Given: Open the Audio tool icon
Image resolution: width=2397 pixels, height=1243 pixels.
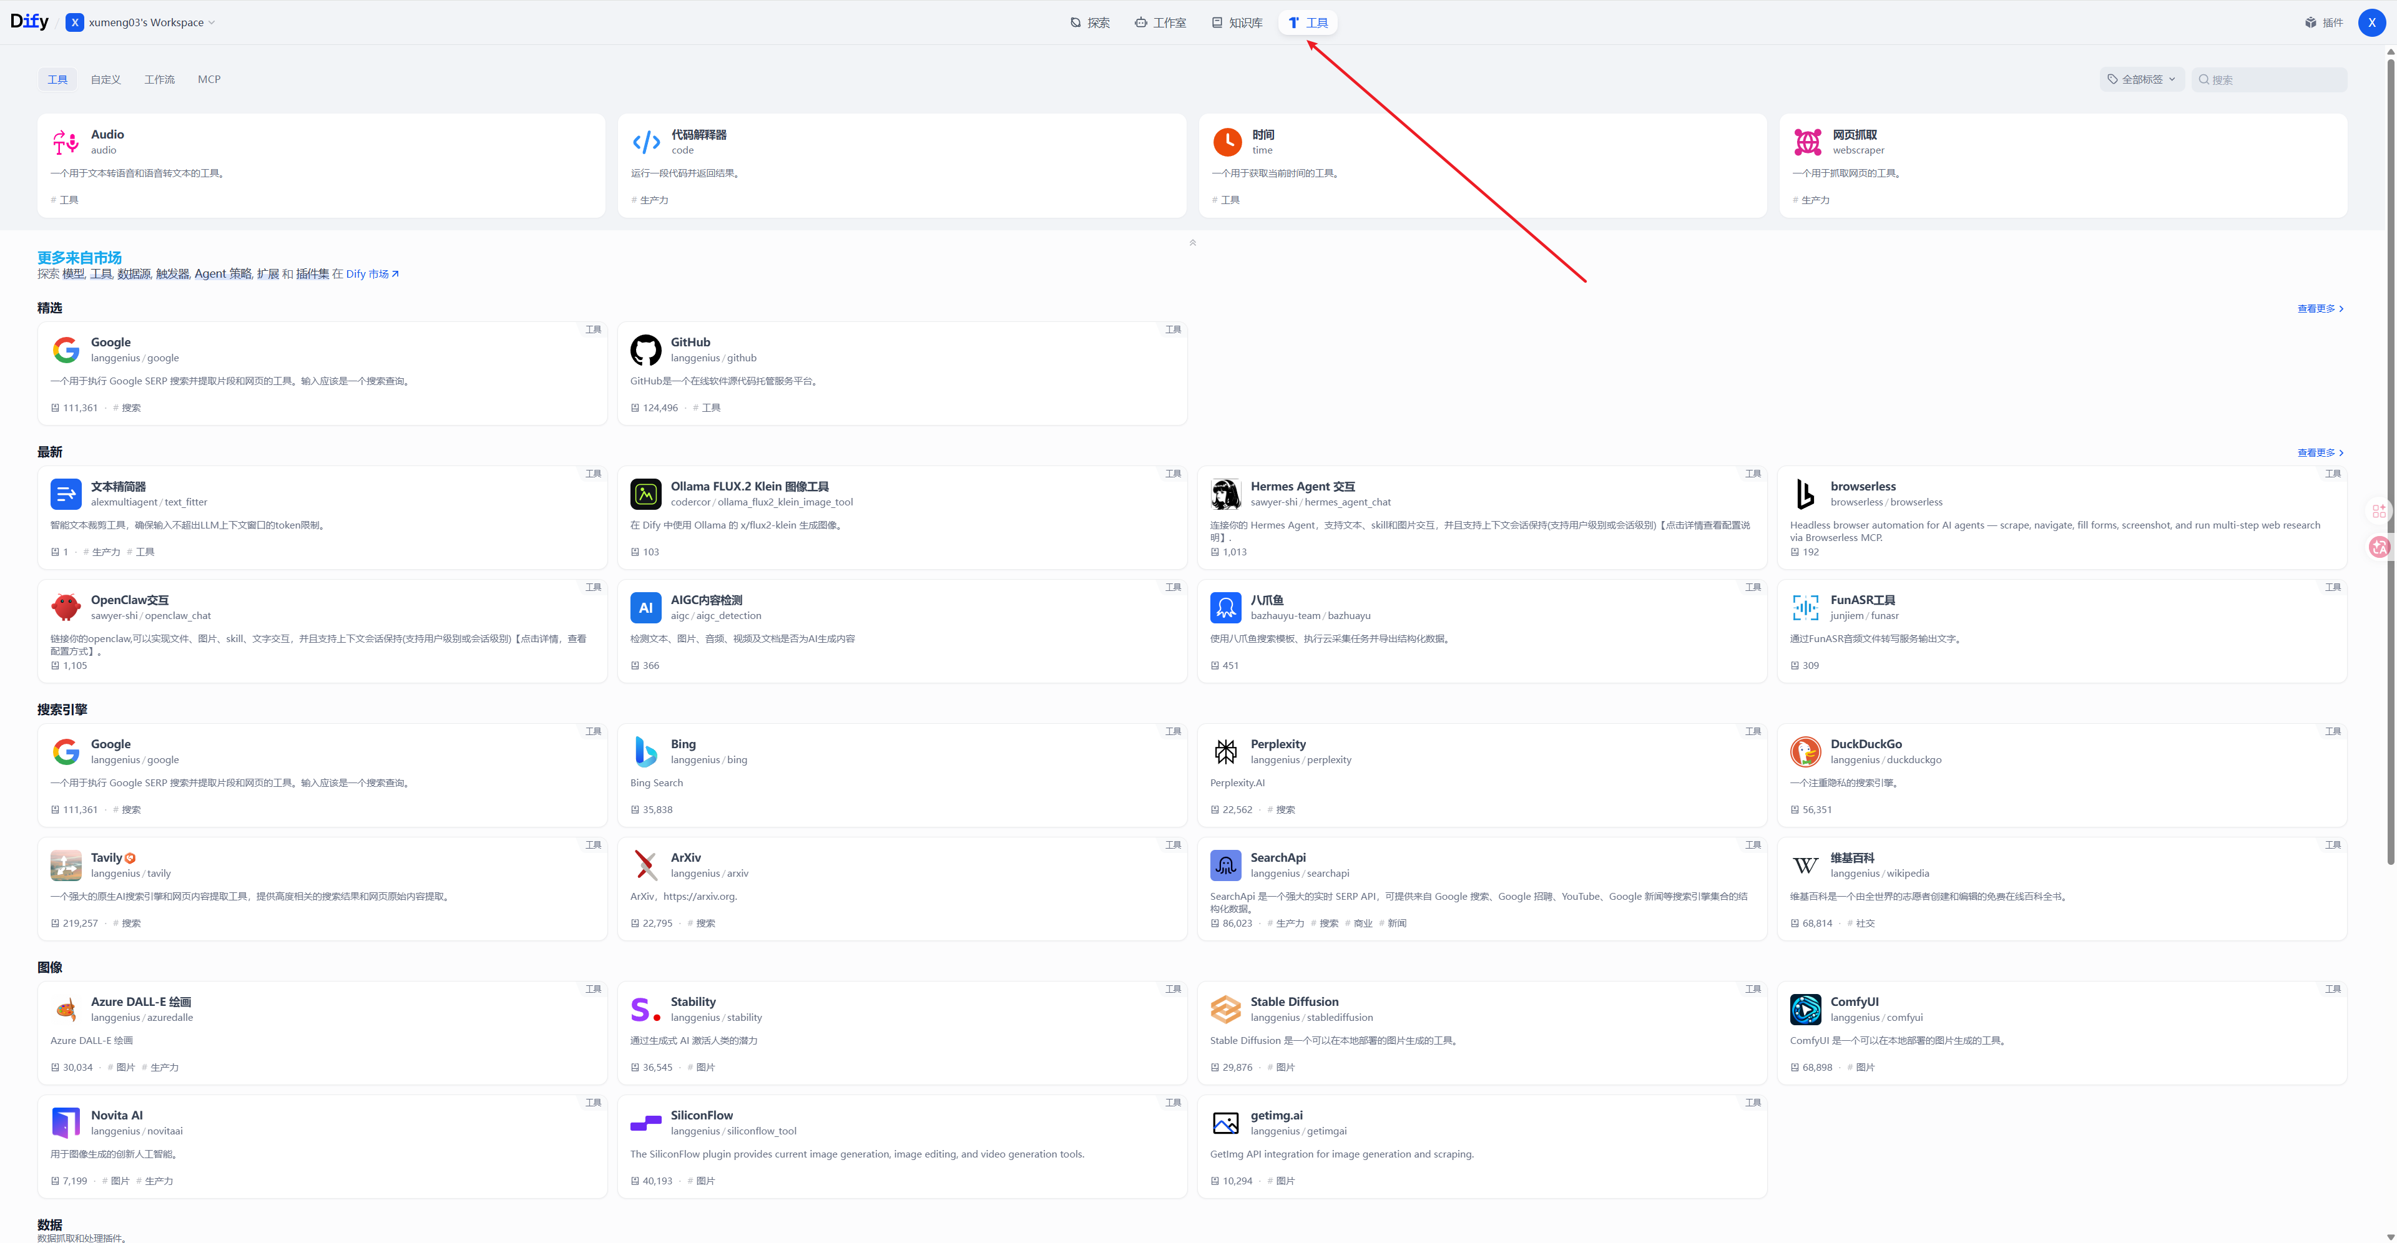Looking at the screenshot, I should pyautogui.click(x=66, y=142).
